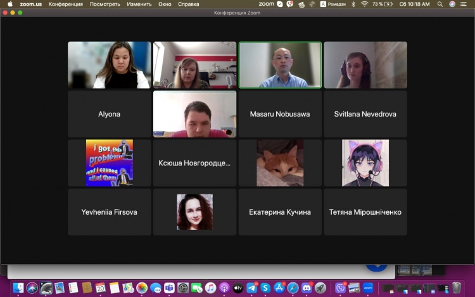
Task: Select the Svitlana Nevedrova participant tile
Action: tap(365, 114)
